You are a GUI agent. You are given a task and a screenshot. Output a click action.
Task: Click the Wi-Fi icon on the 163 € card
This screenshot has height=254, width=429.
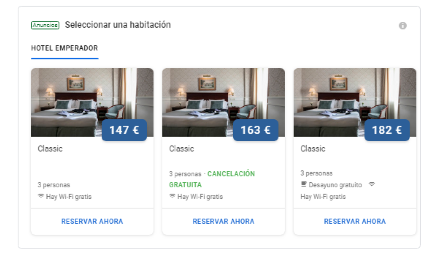coord(172,196)
